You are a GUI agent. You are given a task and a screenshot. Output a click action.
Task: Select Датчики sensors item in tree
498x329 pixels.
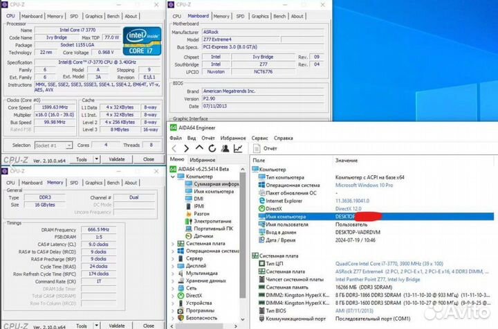[x=201, y=236]
